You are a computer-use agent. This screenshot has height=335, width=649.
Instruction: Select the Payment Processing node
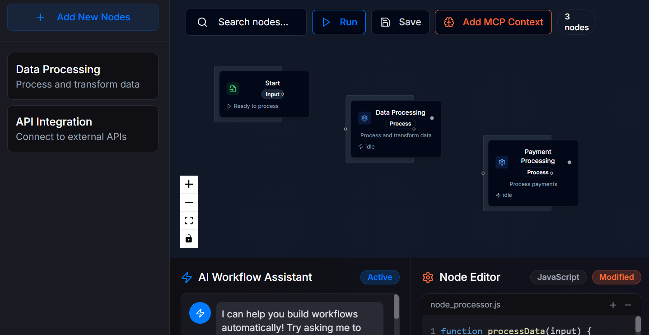(x=533, y=173)
